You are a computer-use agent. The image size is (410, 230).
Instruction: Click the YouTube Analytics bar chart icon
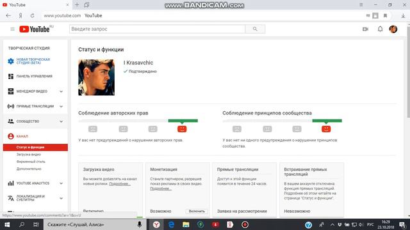click(x=11, y=183)
